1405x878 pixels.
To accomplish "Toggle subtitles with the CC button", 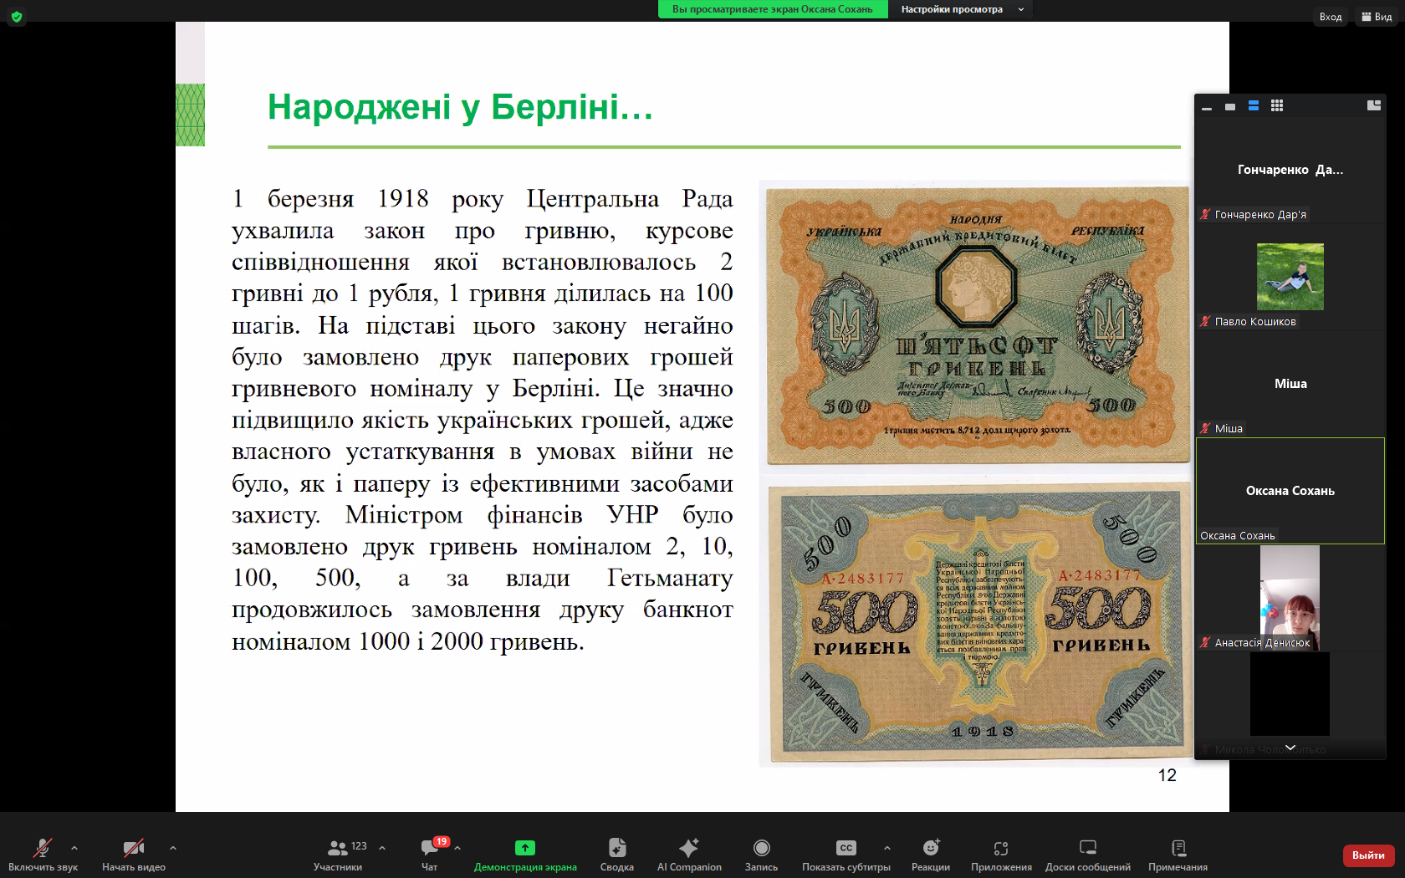I will [846, 848].
